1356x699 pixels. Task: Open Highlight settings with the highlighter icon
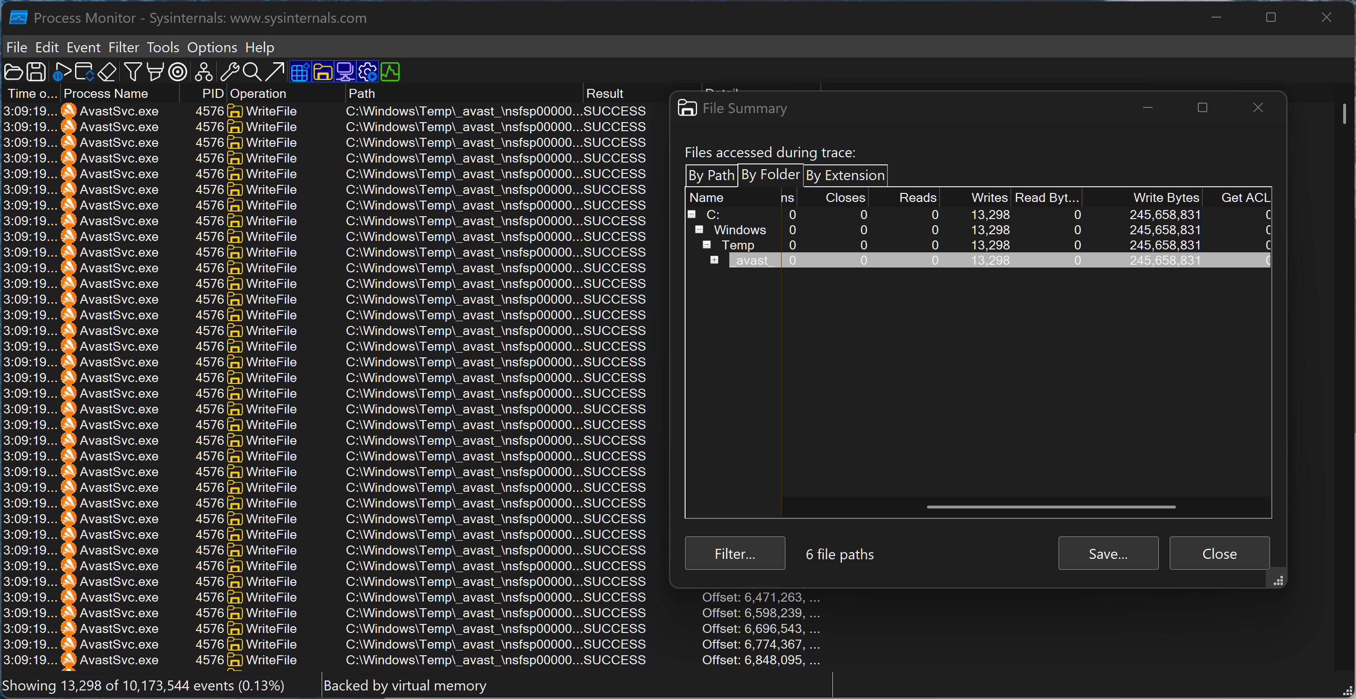click(155, 72)
